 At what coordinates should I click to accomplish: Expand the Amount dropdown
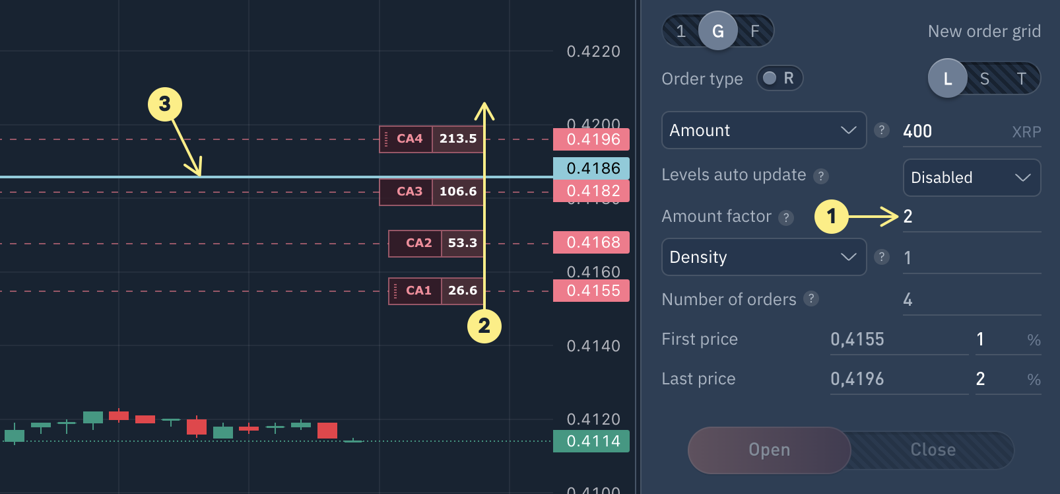pyautogui.click(x=764, y=130)
